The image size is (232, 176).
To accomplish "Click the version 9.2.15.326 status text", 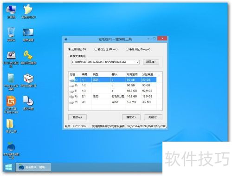I will point(75,126).
